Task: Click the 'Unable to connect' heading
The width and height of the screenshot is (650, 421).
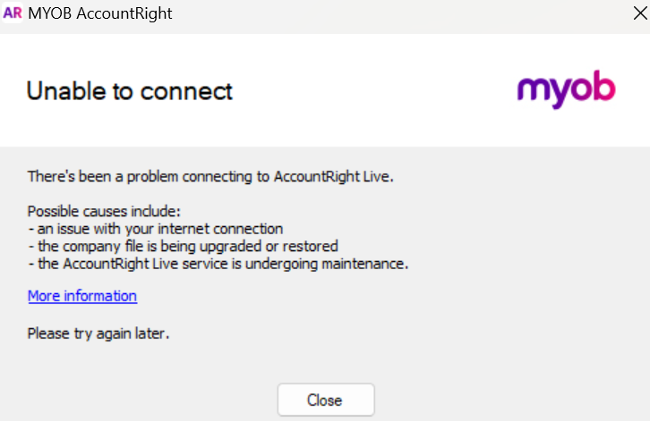Action: pos(130,91)
